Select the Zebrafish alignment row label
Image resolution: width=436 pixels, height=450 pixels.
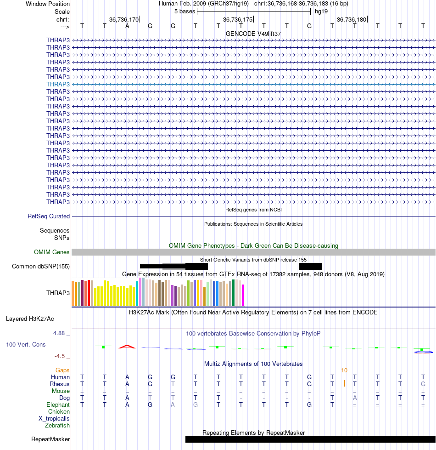click(57, 425)
